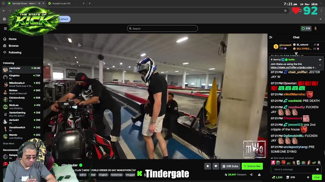The height and width of the screenshot is (182, 325).
Task: Open the tab search dropdown arrow
Action: point(3,4)
